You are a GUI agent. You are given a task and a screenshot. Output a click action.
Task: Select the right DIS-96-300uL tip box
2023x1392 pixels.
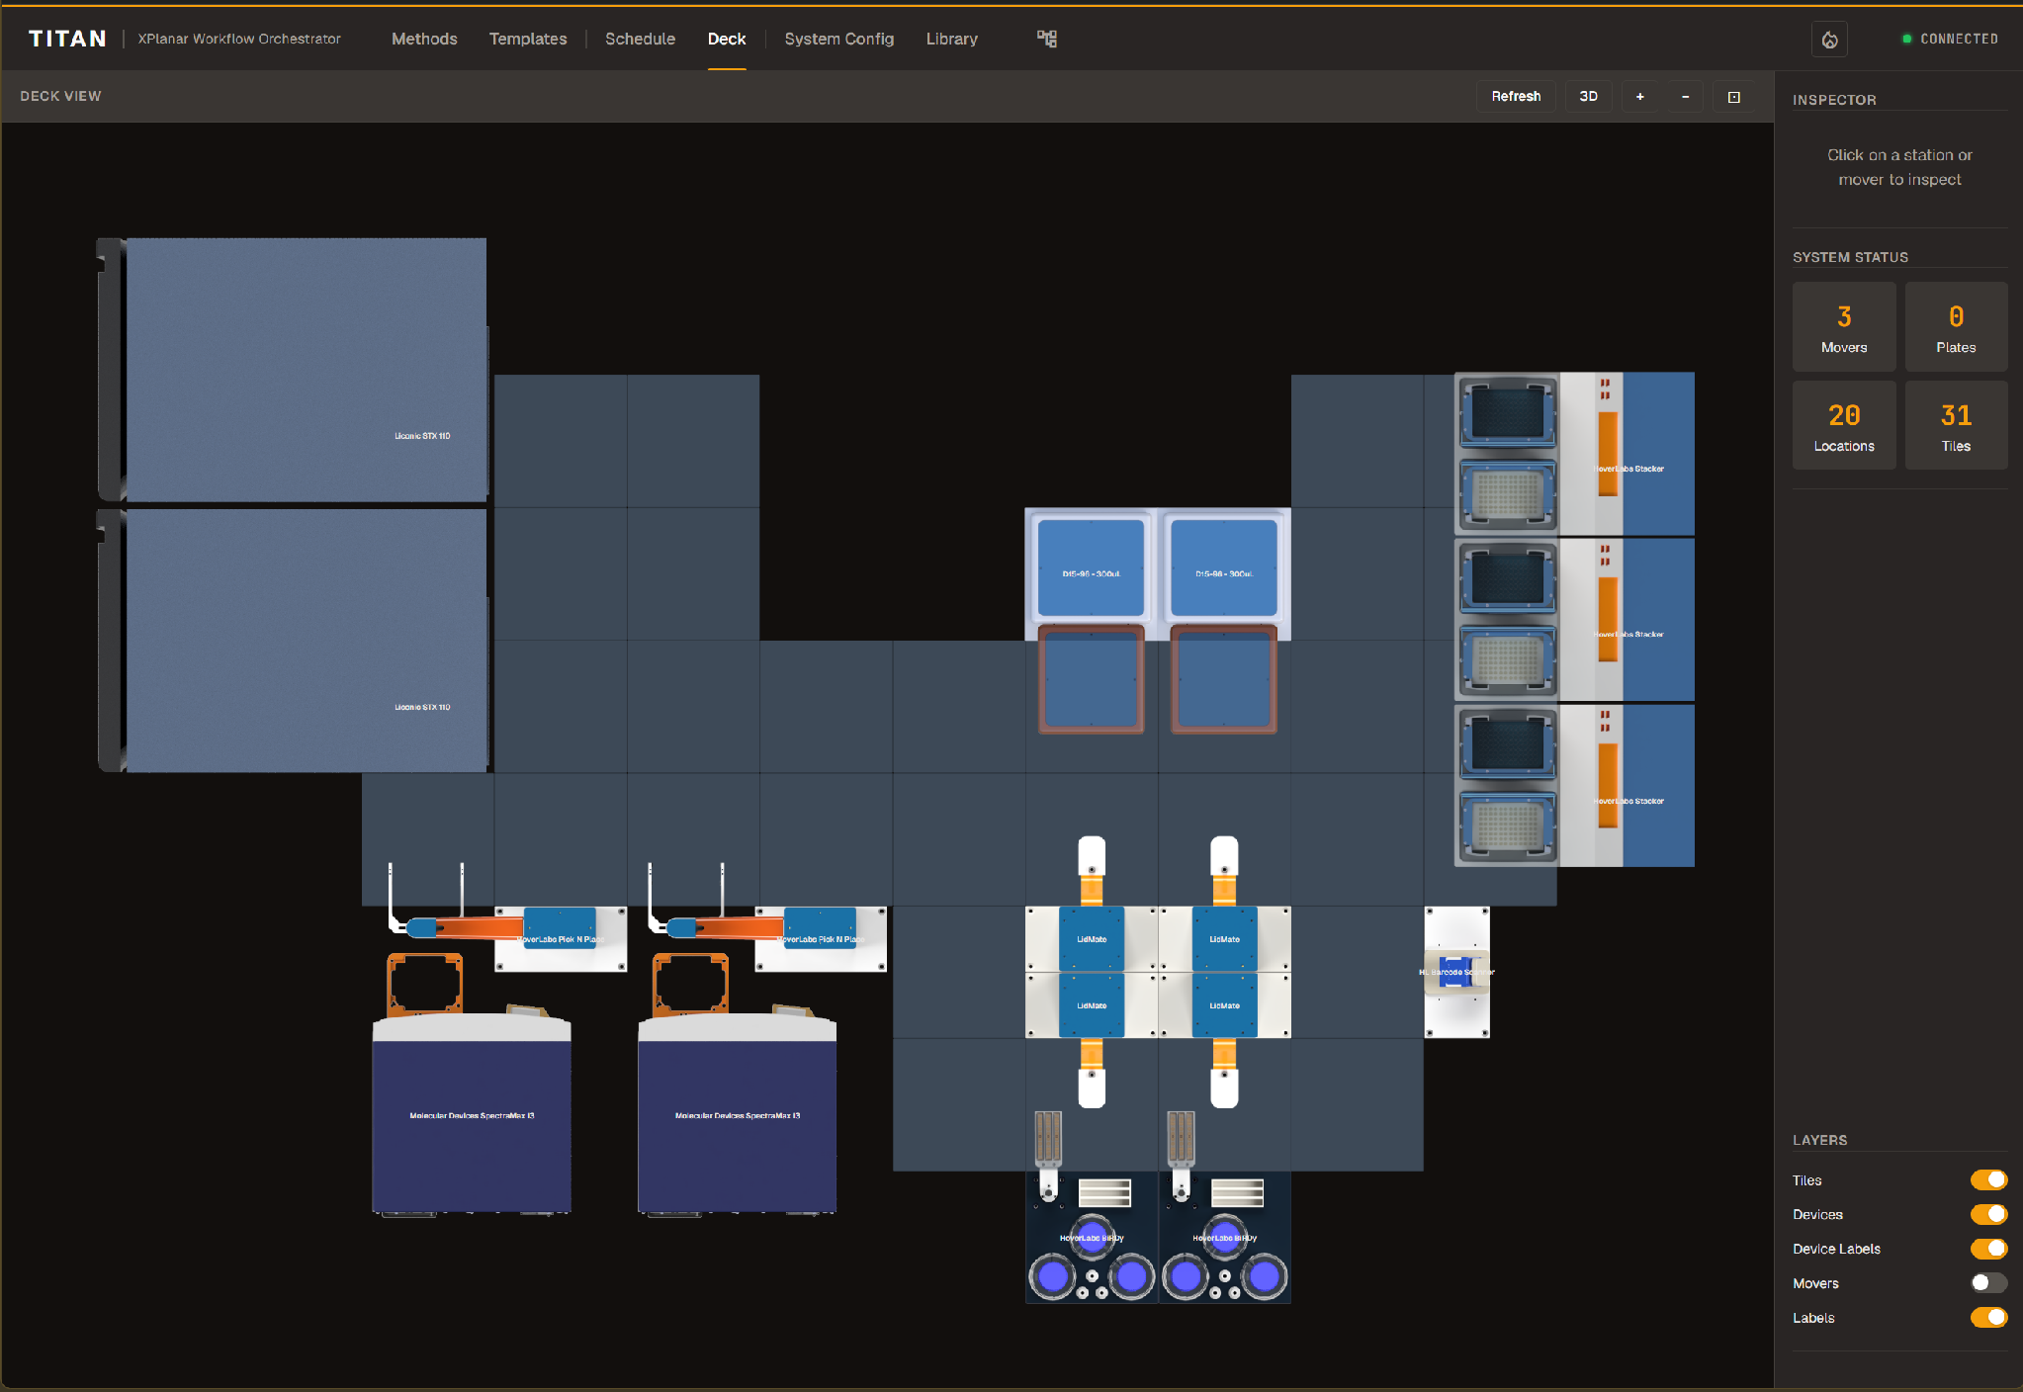[x=1224, y=568]
